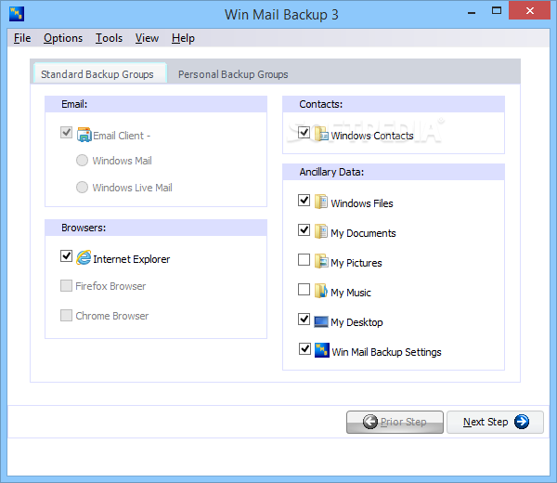Tick the Chrome Browser checkbox

(67, 315)
